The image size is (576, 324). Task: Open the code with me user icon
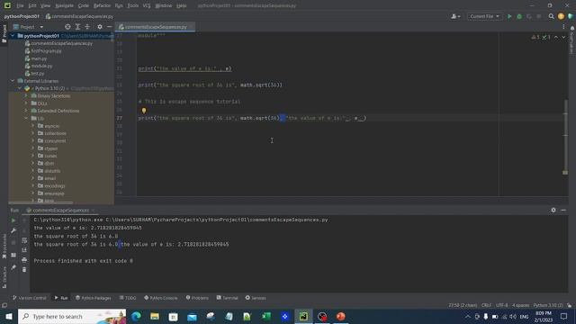point(455,16)
